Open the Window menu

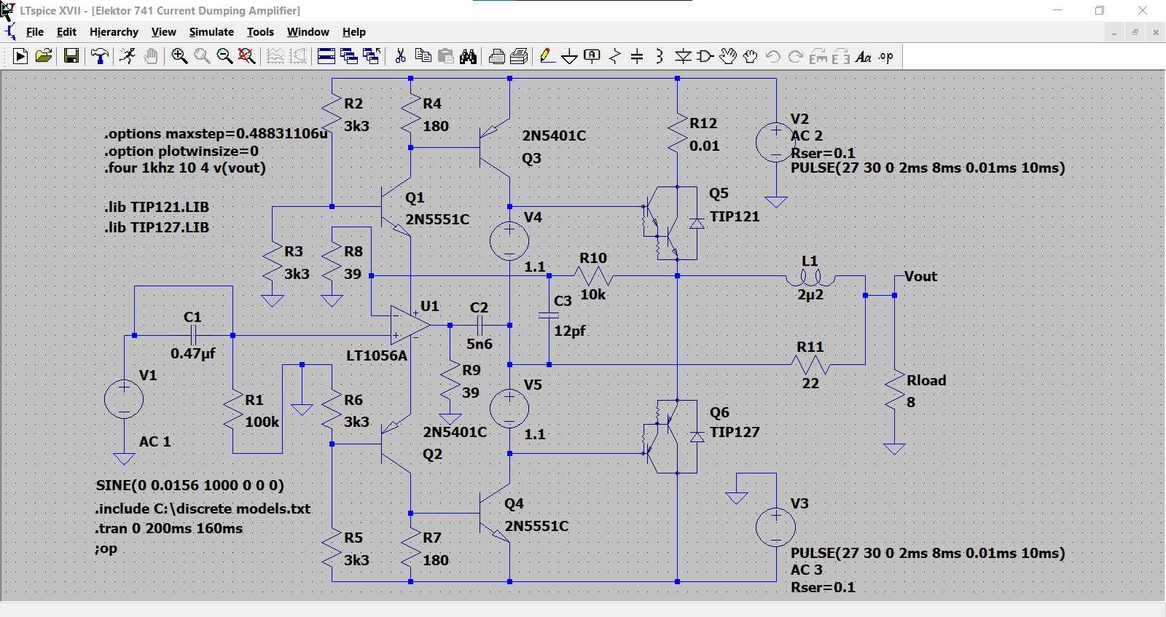click(308, 32)
